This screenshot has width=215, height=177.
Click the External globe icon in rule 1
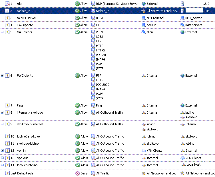[144, 4]
